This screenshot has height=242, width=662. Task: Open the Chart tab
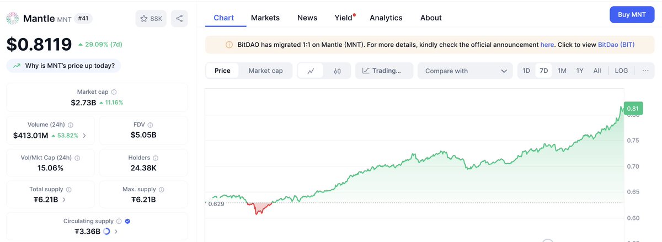(x=223, y=18)
